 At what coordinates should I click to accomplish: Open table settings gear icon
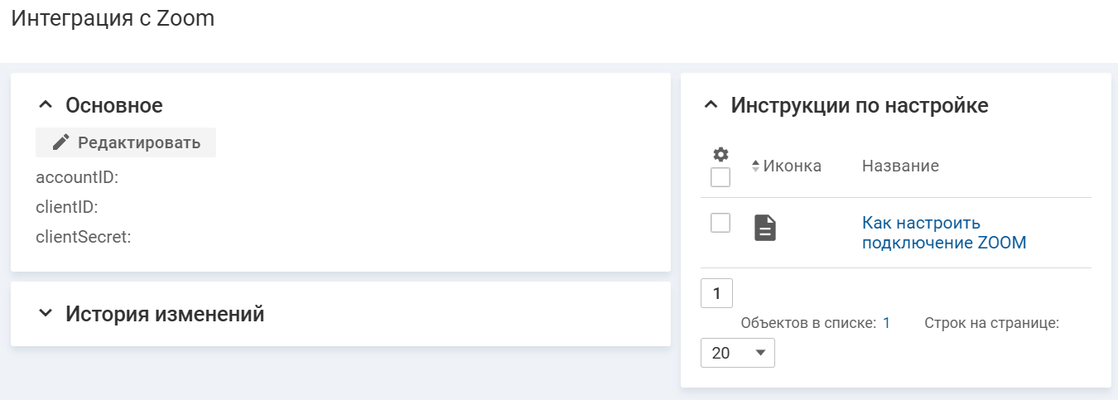[720, 154]
